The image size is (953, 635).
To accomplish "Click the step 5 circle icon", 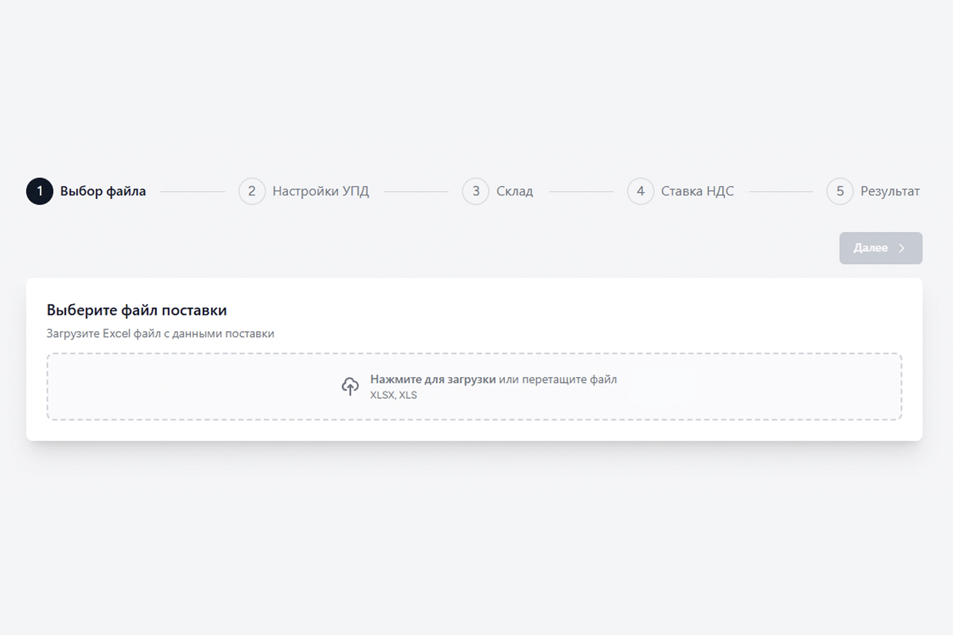I will (840, 191).
